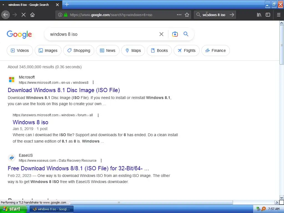The width and height of the screenshot is (284, 213).
Task: Open Free Download Windows 8/8.1 EaseUS link
Action: pos(78,168)
